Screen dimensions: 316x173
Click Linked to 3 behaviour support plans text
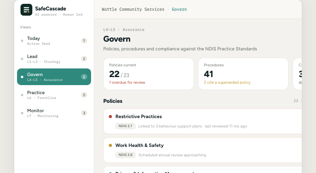(170, 126)
